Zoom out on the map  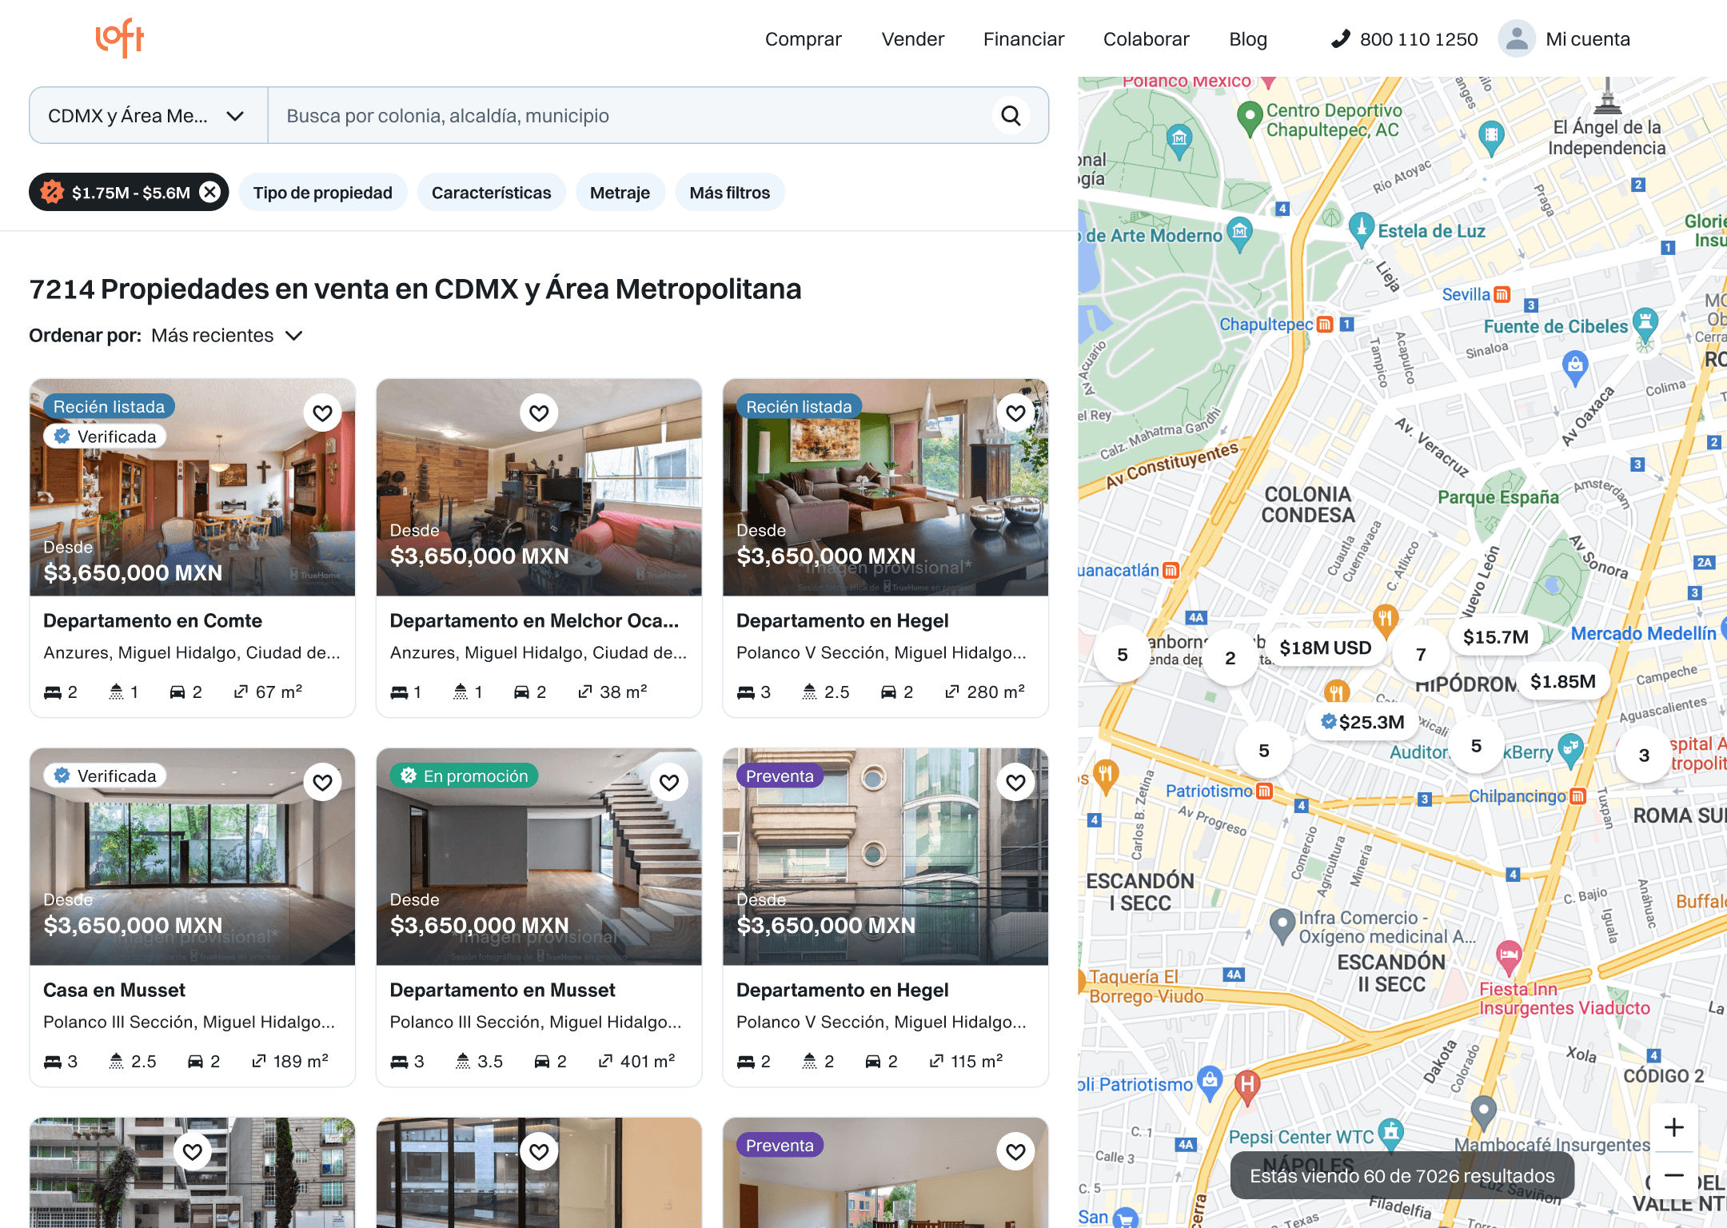coord(1673,1175)
